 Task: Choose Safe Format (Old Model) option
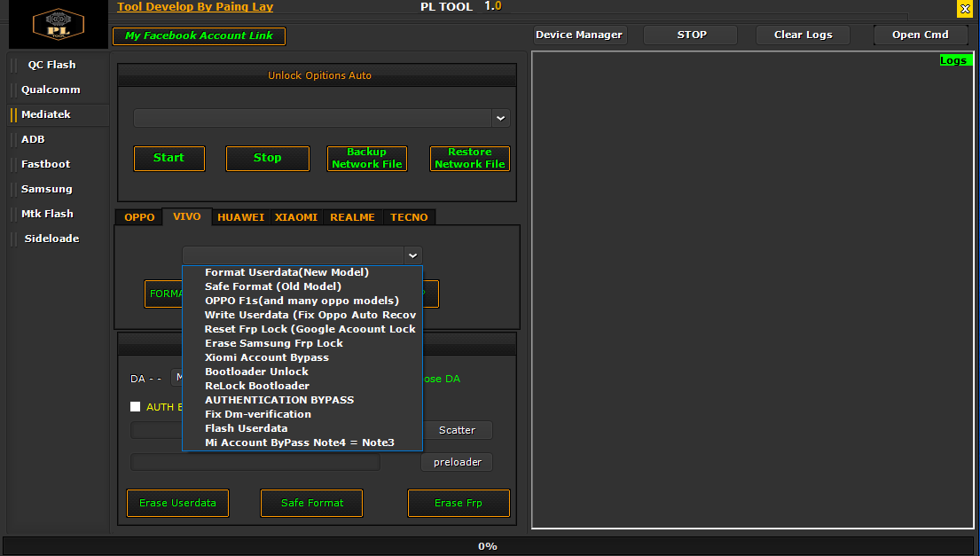point(302,286)
